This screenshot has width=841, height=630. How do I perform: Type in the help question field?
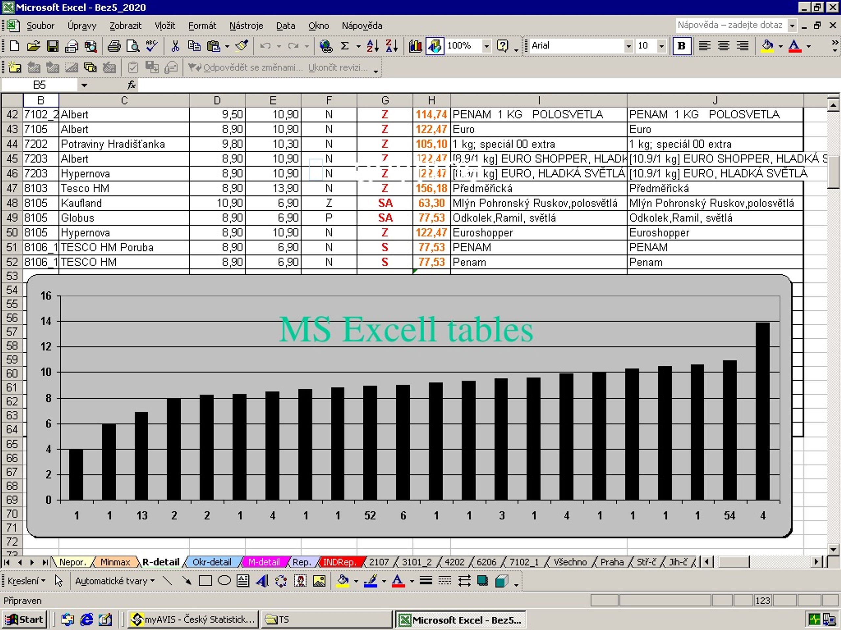730,26
